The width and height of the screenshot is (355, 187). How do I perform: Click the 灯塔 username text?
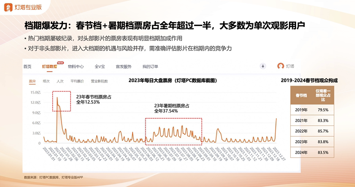pyautogui.click(x=292, y=66)
